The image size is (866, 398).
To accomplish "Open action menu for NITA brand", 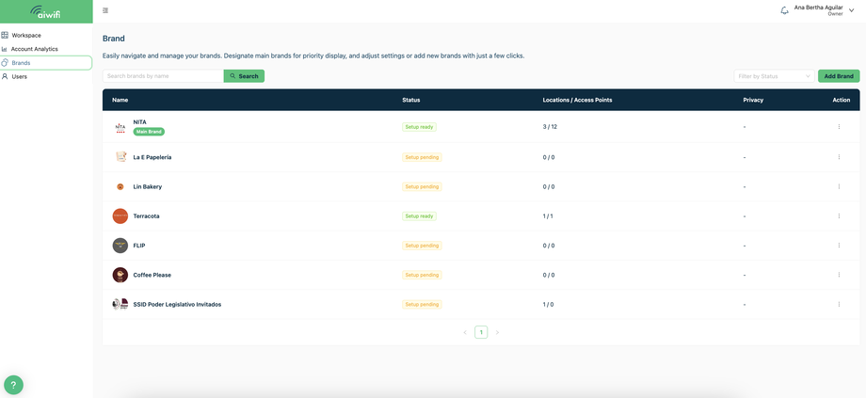I will pos(839,126).
